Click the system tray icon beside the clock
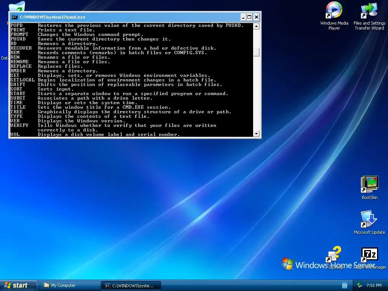Viewport: 388px width, 291px height. (360, 285)
